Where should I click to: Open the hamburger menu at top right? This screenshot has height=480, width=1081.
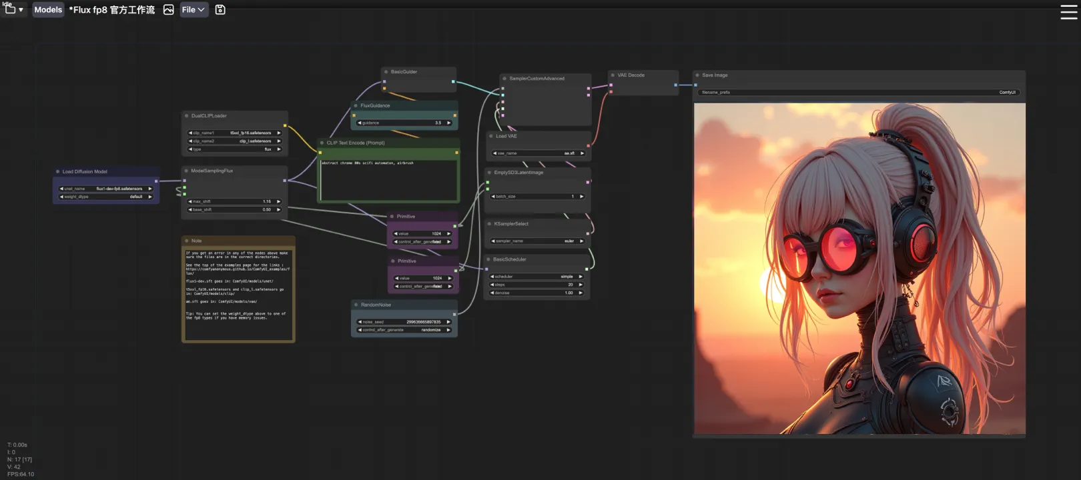[x=1068, y=12]
